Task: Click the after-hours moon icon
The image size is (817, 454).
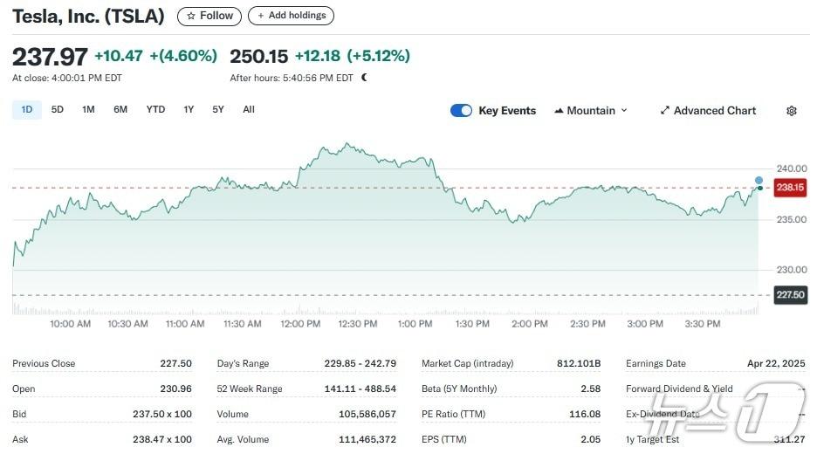Action: (365, 78)
